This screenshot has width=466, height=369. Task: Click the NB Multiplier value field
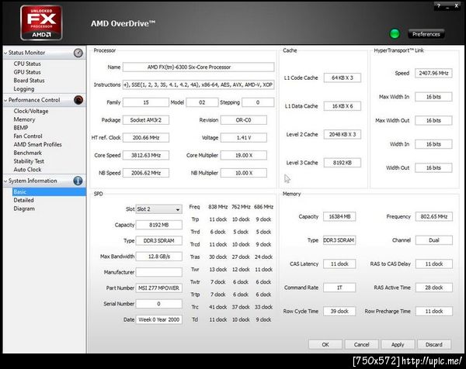(x=244, y=173)
